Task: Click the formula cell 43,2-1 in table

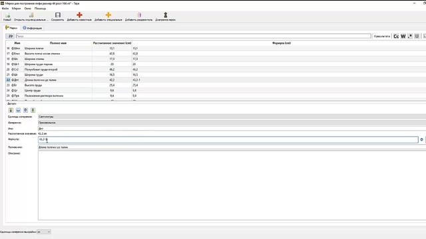Action: click(x=279, y=80)
